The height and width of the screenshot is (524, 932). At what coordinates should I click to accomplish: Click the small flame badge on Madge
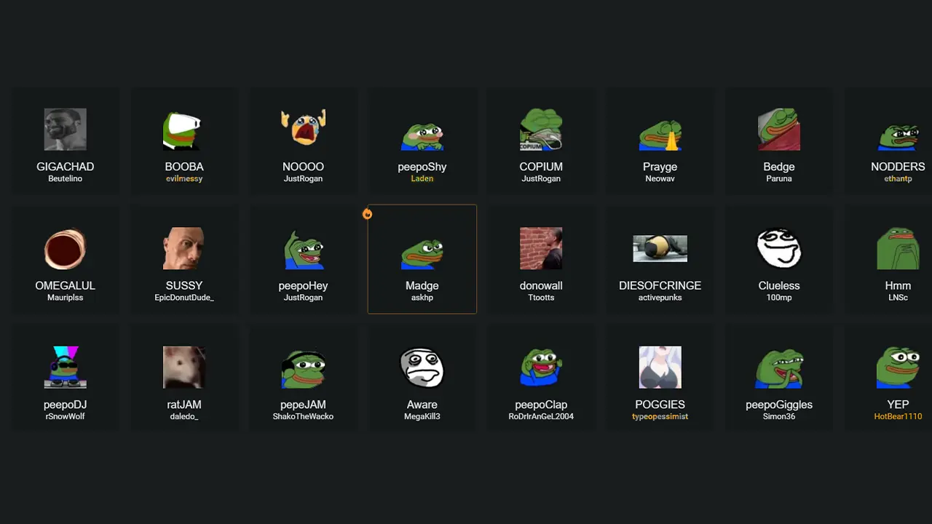click(x=367, y=214)
